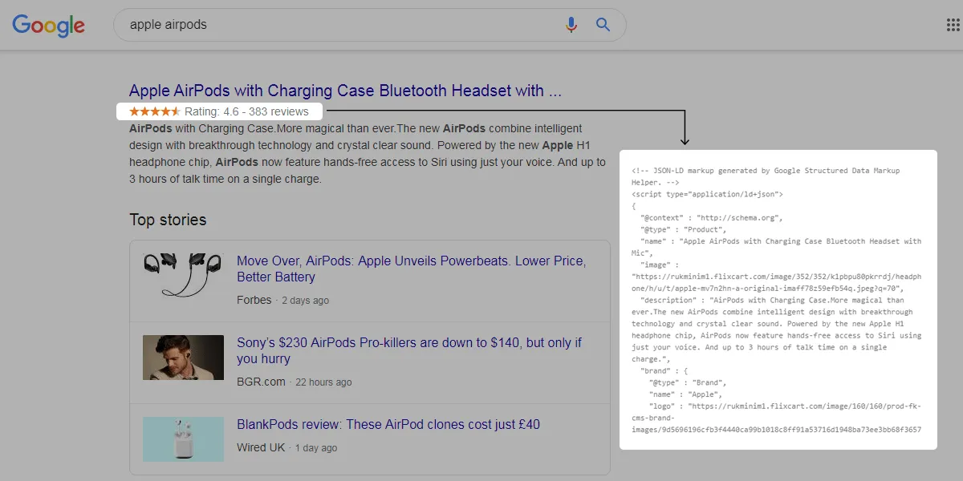
Task: Click the BlankPods white case thumbnail
Action: [x=183, y=439]
